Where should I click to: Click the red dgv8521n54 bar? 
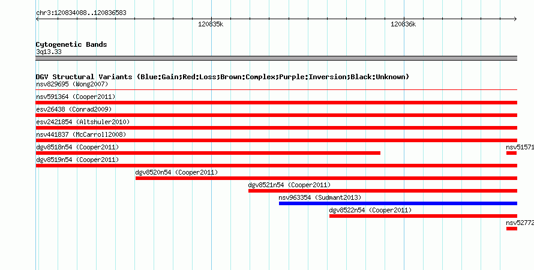(x=383, y=191)
